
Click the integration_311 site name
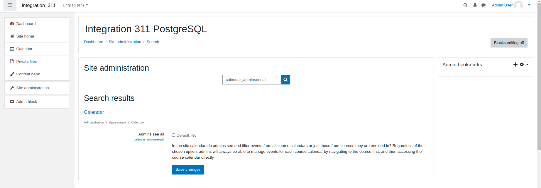pyautogui.click(x=39, y=5)
